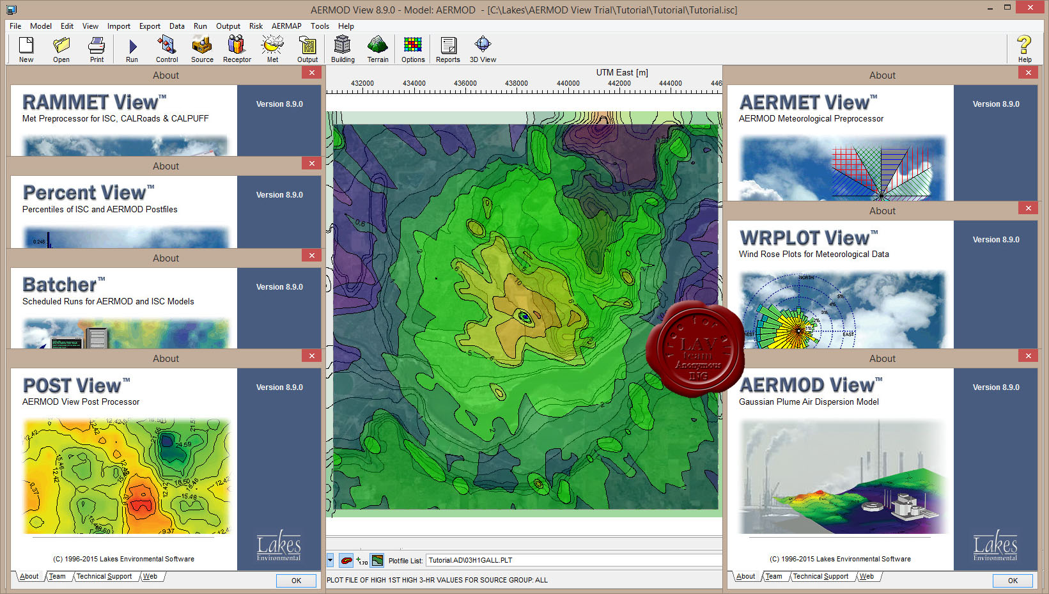Image resolution: width=1049 pixels, height=594 pixels.
Task: Close the Percent View About dialog
Action: coord(311,164)
